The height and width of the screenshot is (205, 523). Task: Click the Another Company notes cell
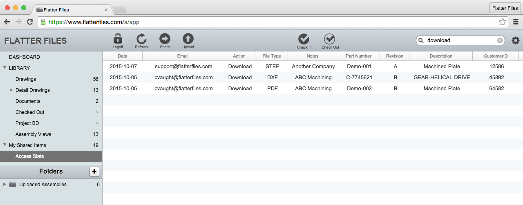[x=313, y=66]
